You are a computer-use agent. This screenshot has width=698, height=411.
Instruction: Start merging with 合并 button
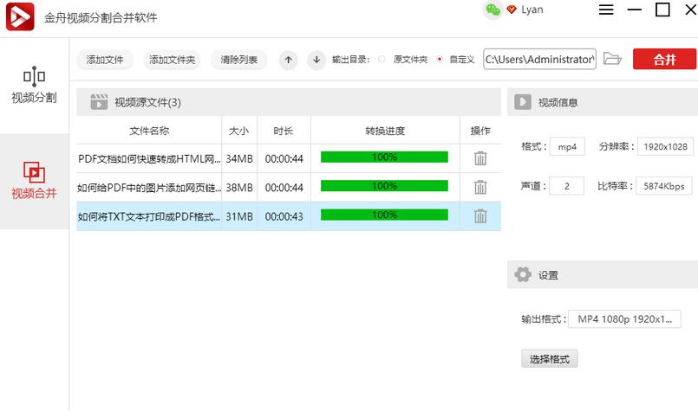(x=664, y=59)
